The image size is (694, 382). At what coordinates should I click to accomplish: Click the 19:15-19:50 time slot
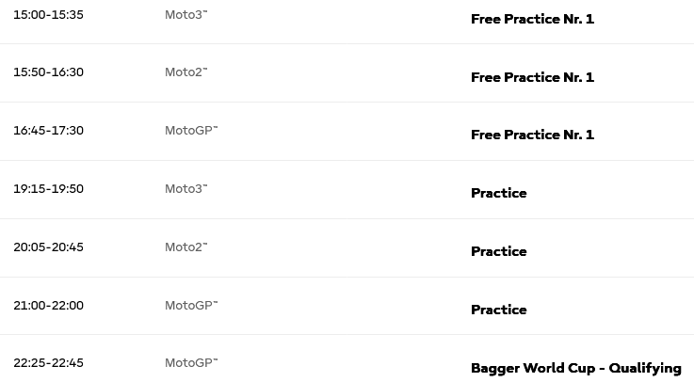click(x=48, y=189)
